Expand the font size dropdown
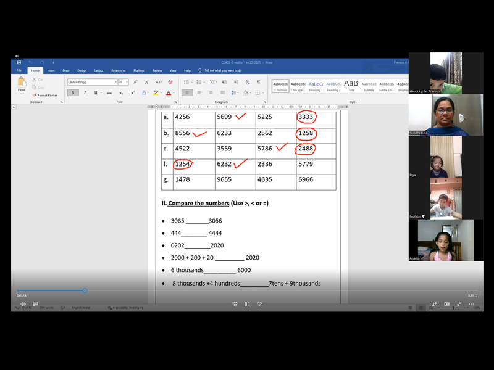The width and height of the screenshot is (494, 370). coord(127,82)
